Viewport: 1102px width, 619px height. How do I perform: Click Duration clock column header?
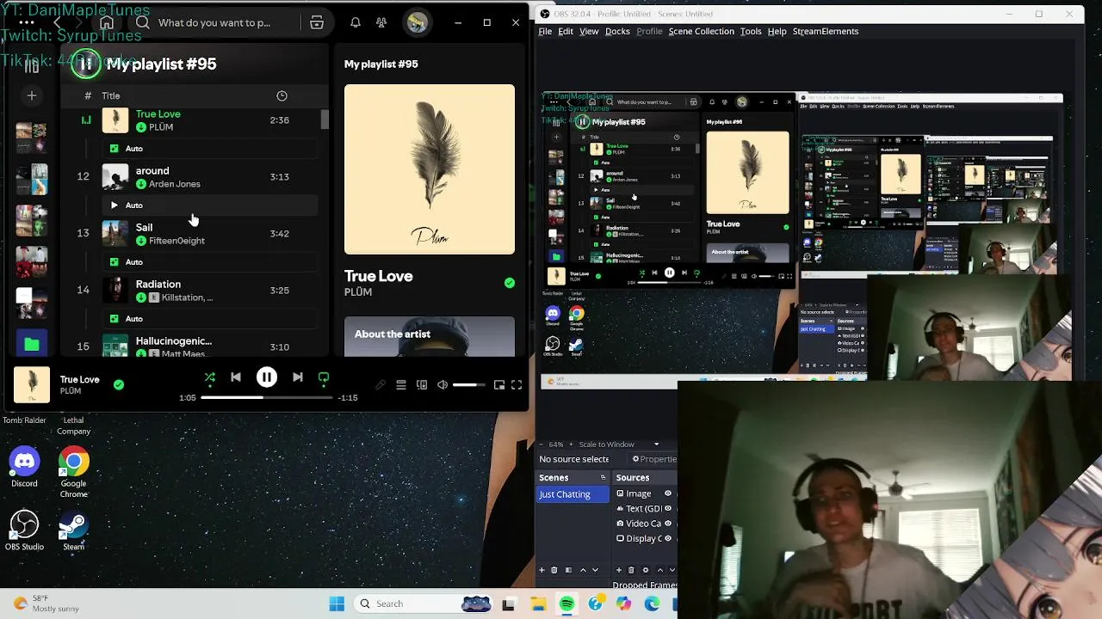pos(282,95)
